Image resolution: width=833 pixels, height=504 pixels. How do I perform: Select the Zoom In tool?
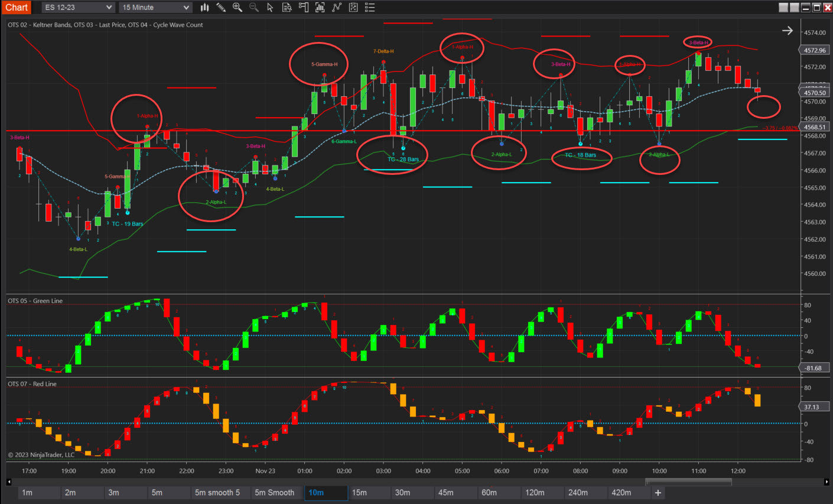(236, 7)
